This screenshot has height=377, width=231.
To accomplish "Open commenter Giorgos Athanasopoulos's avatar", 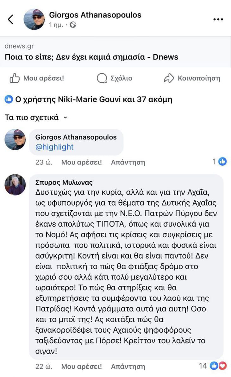I will click(x=15, y=139).
